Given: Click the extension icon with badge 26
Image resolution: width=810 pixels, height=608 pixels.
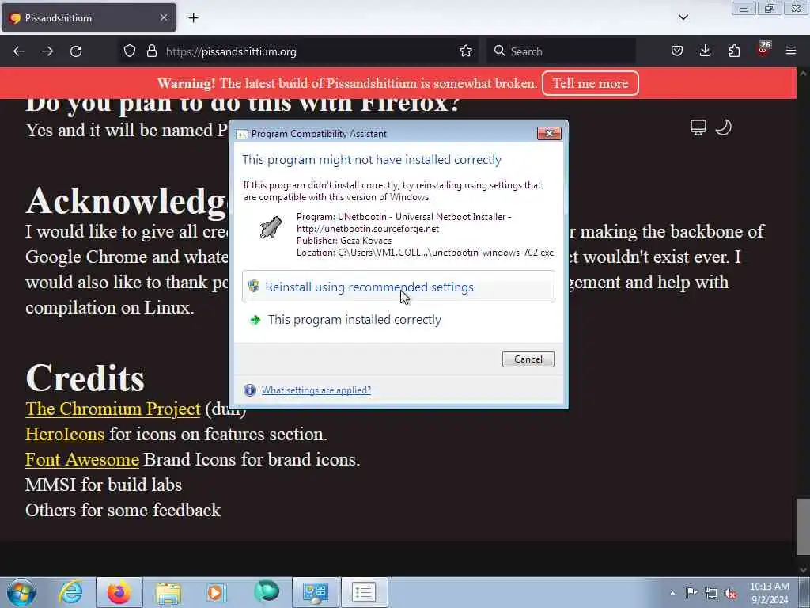Looking at the screenshot, I should click(763, 50).
